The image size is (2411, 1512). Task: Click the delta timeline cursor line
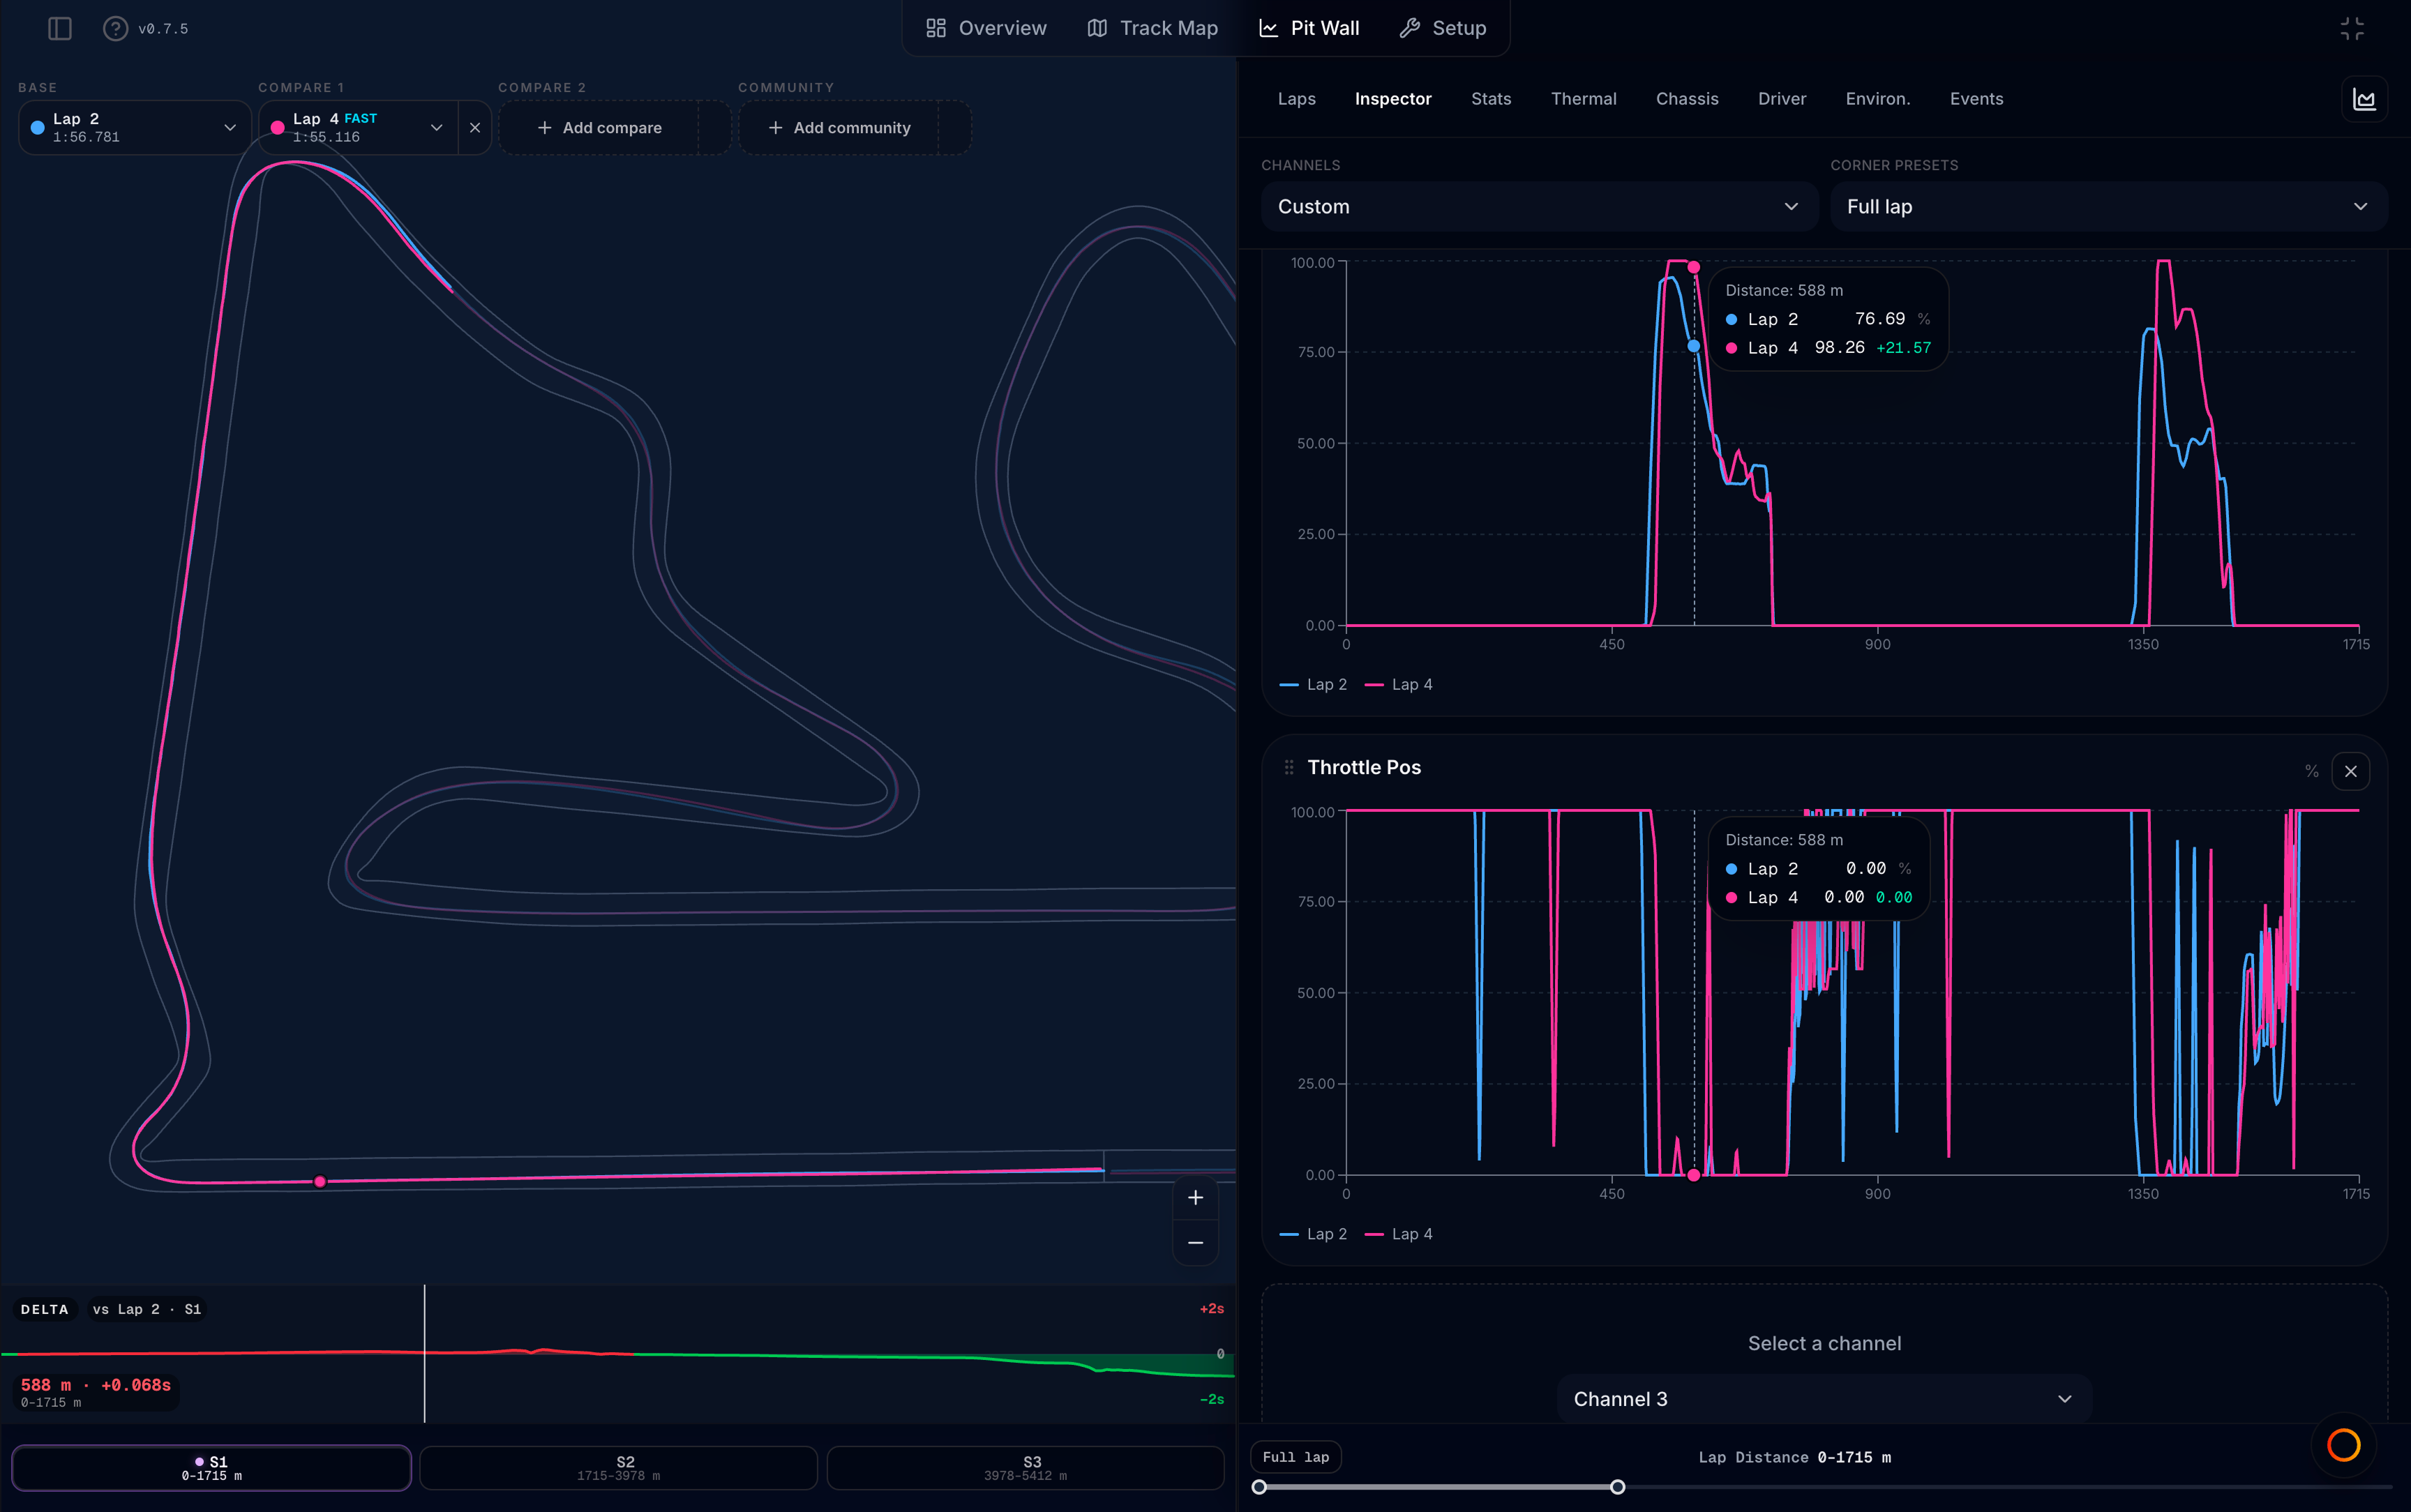pyautogui.click(x=424, y=1353)
